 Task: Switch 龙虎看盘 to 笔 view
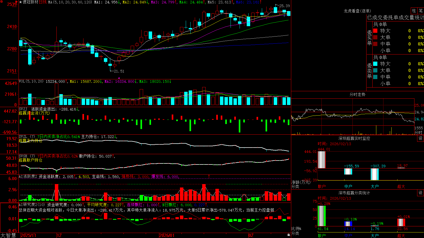pyautogui.click(x=421, y=11)
